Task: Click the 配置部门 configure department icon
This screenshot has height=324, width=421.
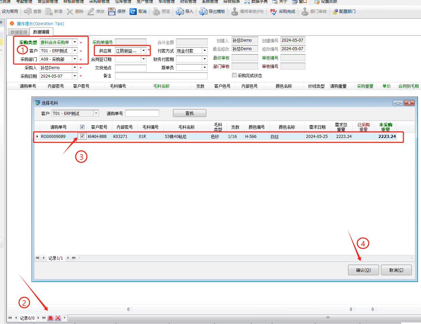Action: [x=336, y=12]
